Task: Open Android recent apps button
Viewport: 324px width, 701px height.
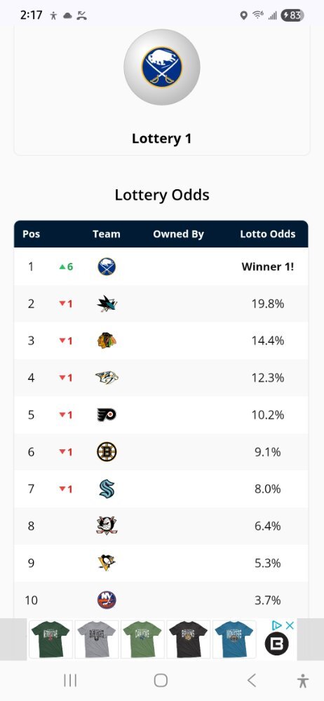Action: pyautogui.click(x=70, y=681)
